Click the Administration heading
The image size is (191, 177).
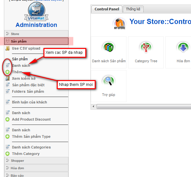pyautogui.click(x=36, y=25)
